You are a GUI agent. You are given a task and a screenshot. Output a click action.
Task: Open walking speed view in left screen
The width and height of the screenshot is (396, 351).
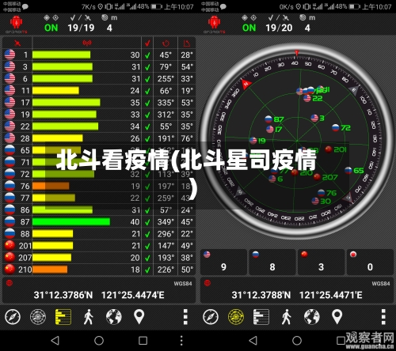89,317
